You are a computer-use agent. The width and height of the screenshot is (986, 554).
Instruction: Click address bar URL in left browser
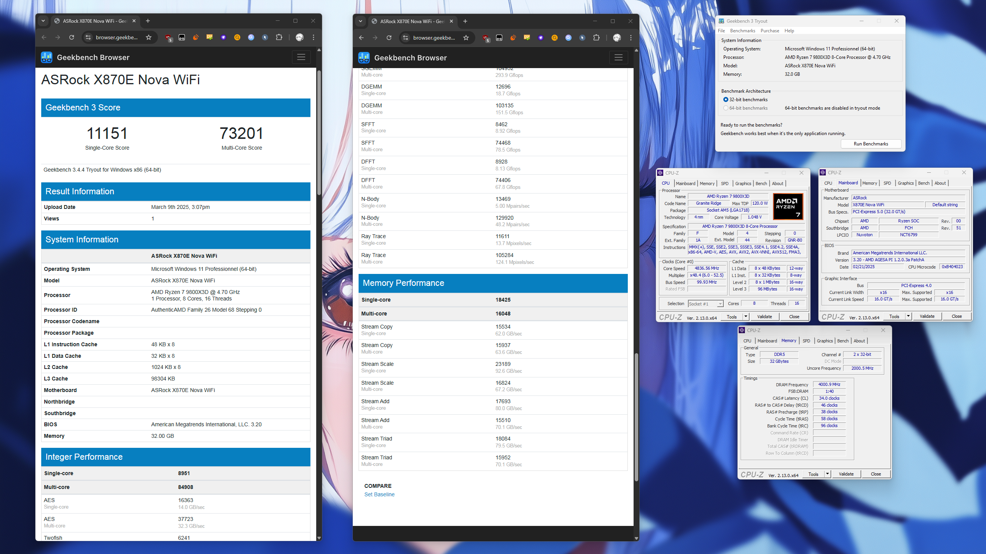(x=117, y=37)
